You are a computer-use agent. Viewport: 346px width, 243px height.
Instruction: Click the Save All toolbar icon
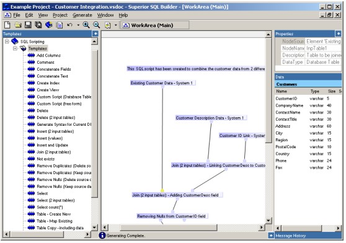tap(38, 25)
